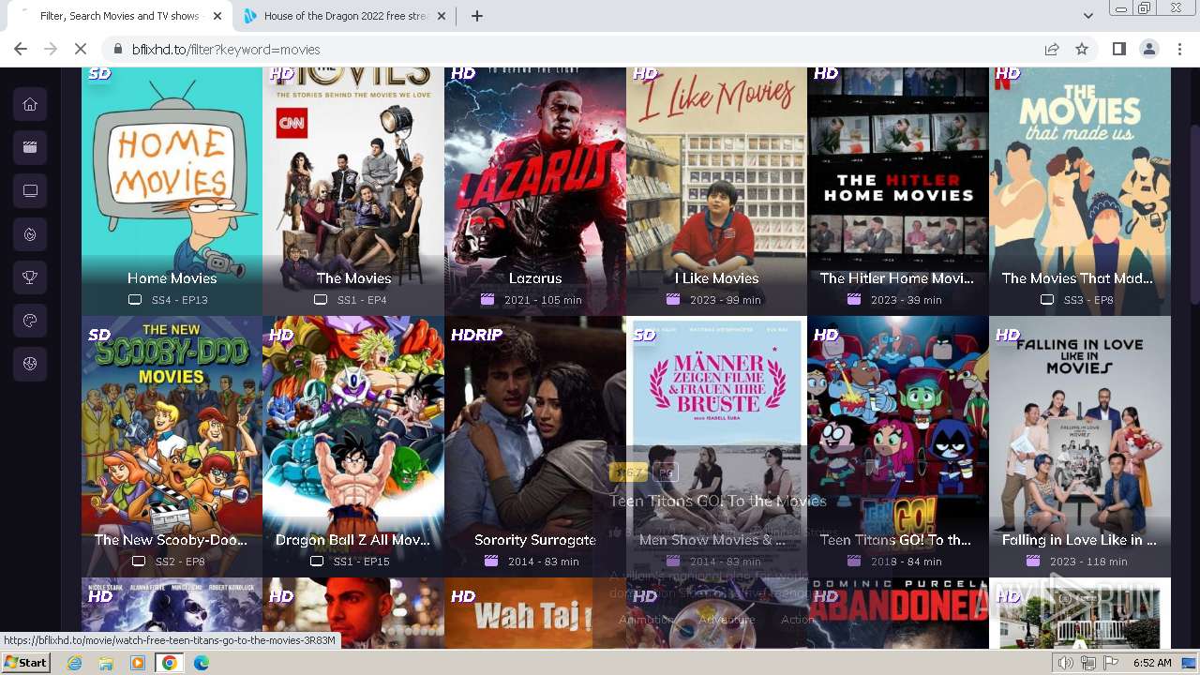The width and height of the screenshot is (1200, 675).
Task: Close the Filter, Search Movies tab
Action: point(217,16)
